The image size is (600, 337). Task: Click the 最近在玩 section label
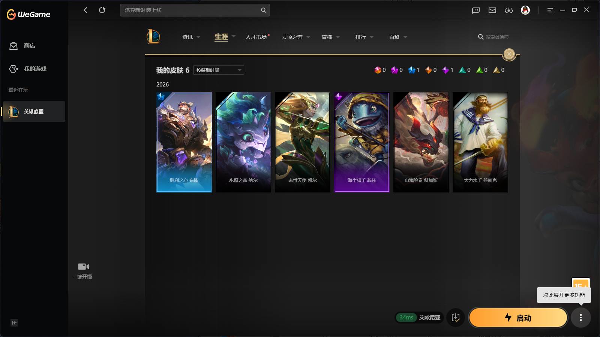(x=18, y=90)
